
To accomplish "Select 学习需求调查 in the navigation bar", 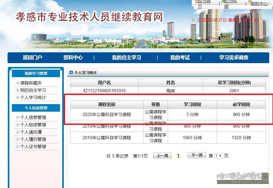I will pos(234,57).
